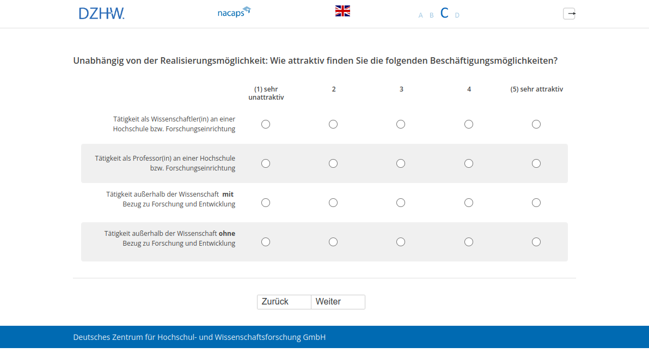The image size is (649, 353).
Task: Click the DZHW logo
Action: pos(101,14)
